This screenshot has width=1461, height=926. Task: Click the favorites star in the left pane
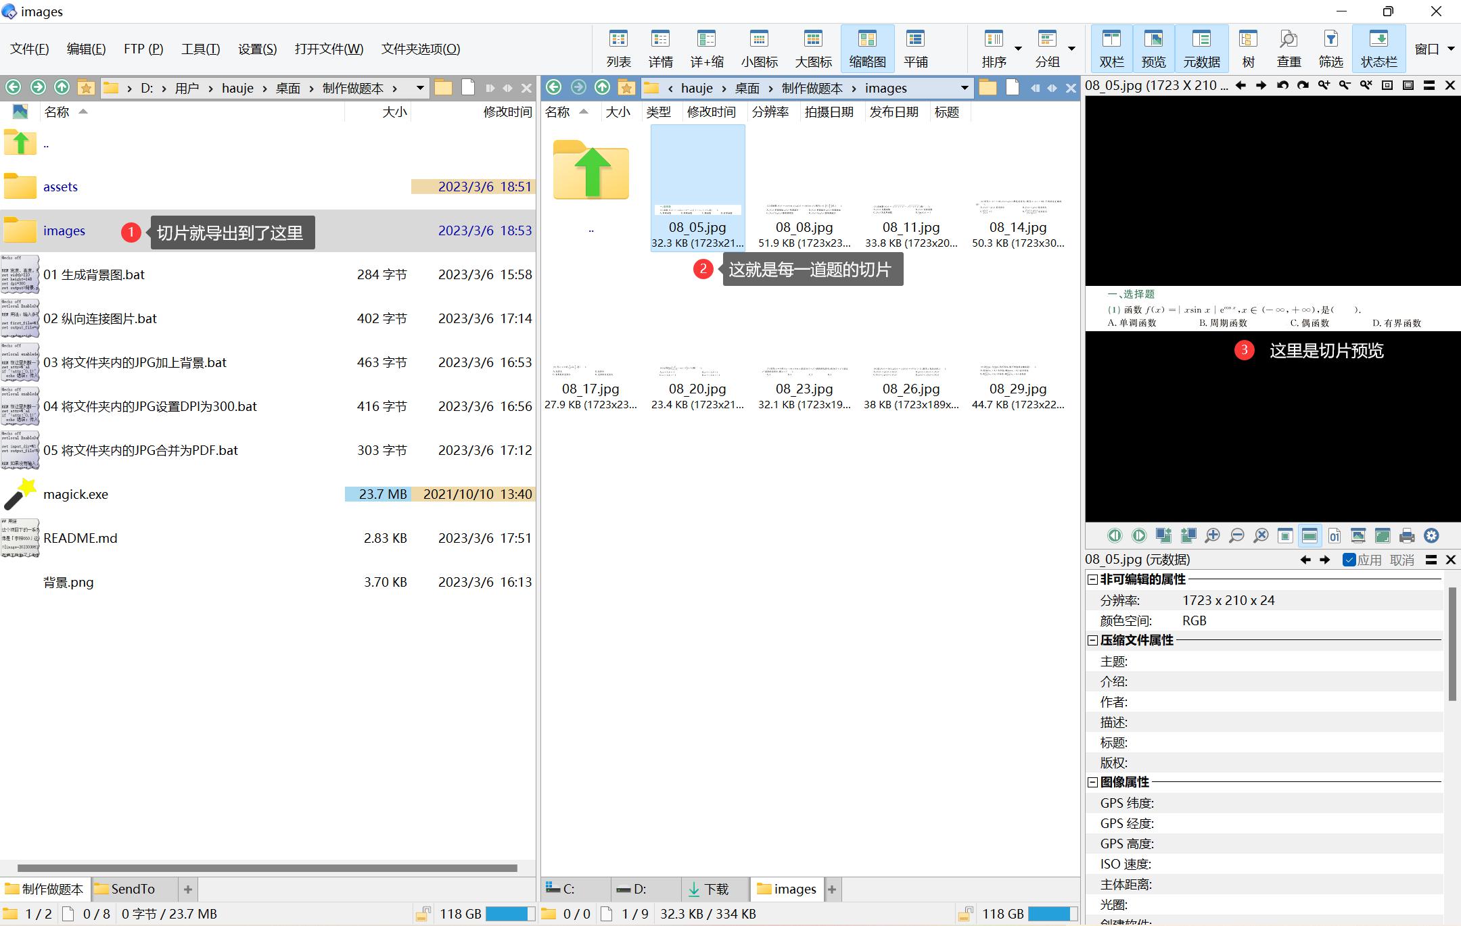tap(86, 87)
